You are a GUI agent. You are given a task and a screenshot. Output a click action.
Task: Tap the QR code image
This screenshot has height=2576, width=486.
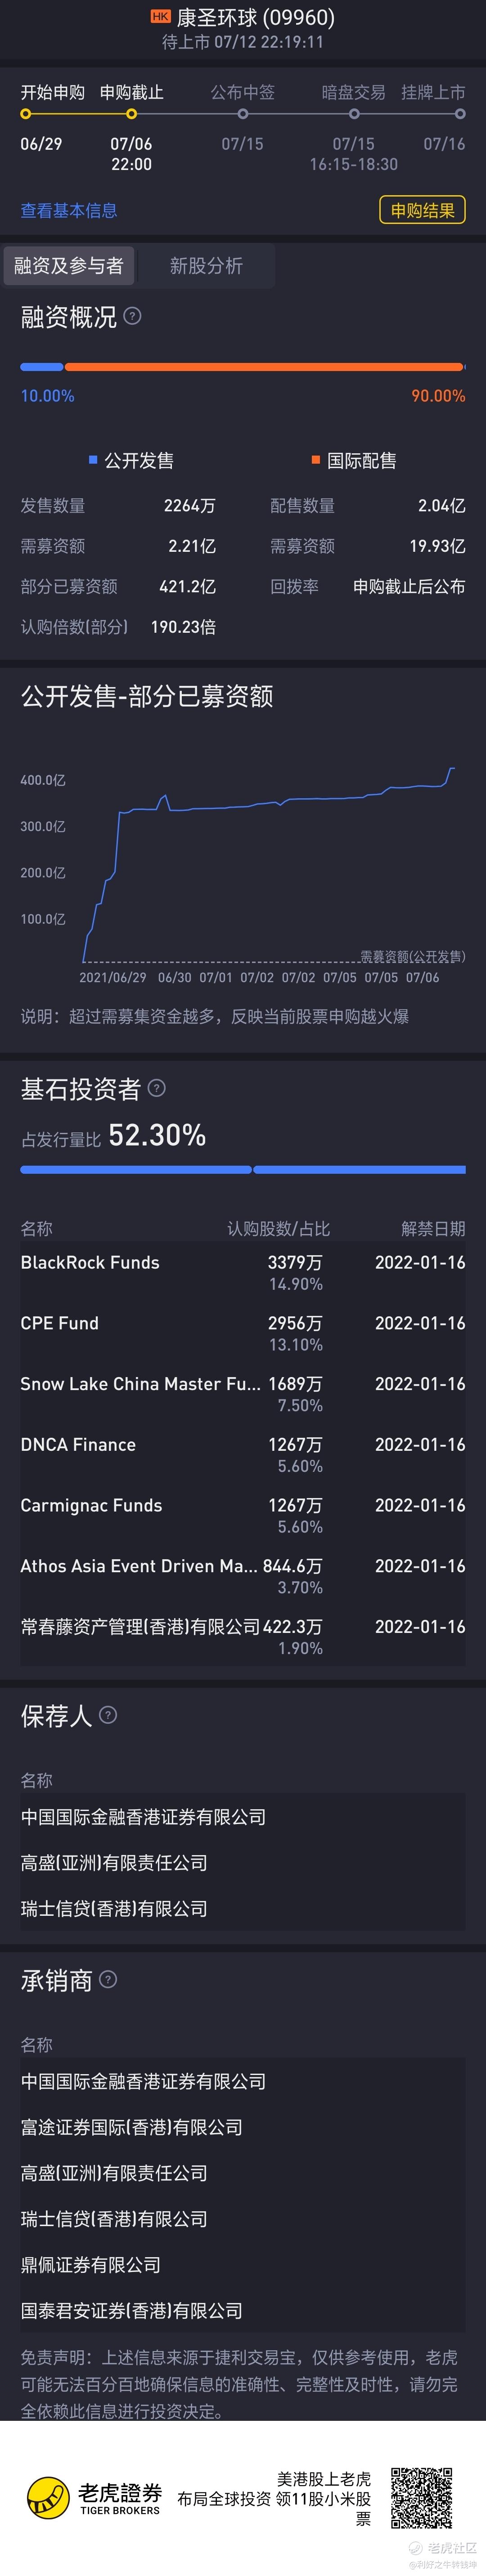[421, 2497]
